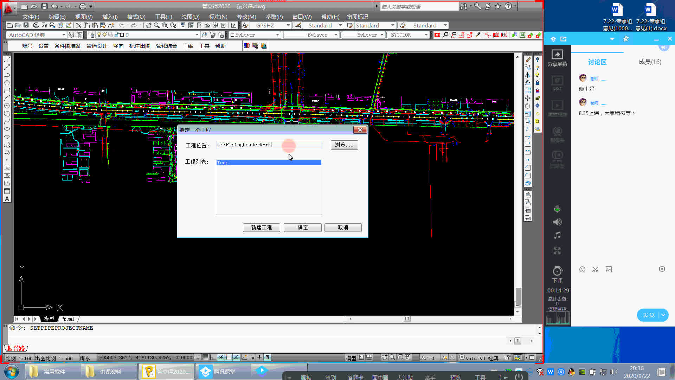This screenshot has height=380, width=675.
Task: Click the 3D icon in pipe toolbar
Action: coord(246,46)
